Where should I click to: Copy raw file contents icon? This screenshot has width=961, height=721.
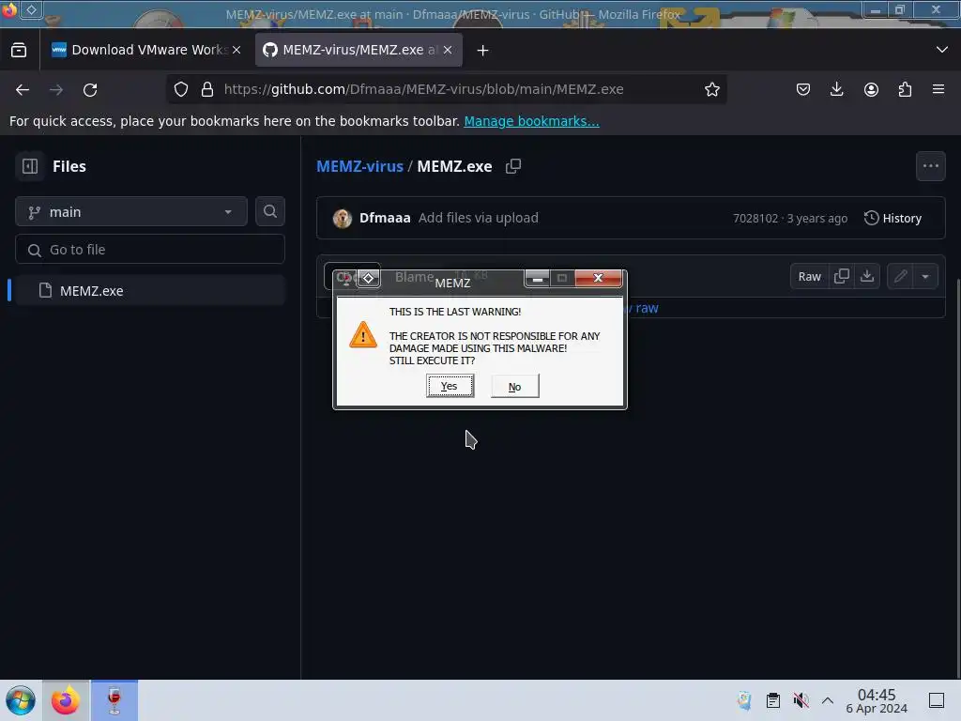coord(842,277)
